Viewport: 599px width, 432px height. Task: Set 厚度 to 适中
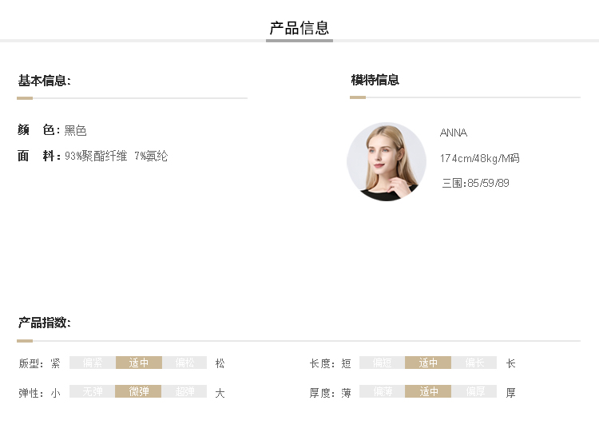pyautogui.click(x=428, y=392)
